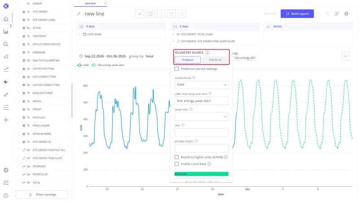Screen dimensions: 359x202
Task: Click the archive box toolbar button
Action: pyautogui.click(x=171, y=14)
